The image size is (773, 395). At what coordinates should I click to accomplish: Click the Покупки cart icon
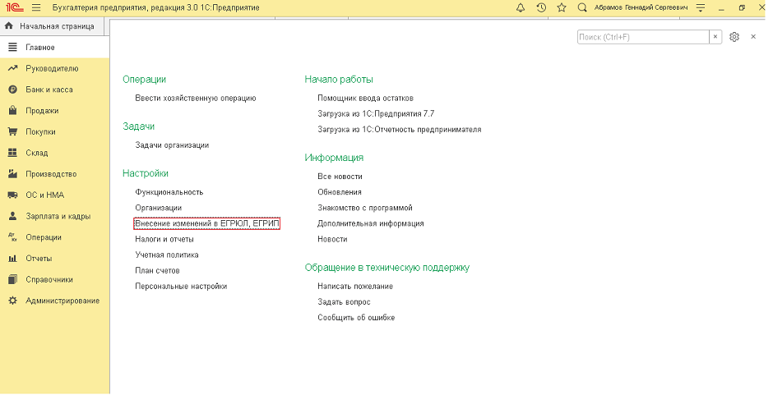click(x=13, y=132)
